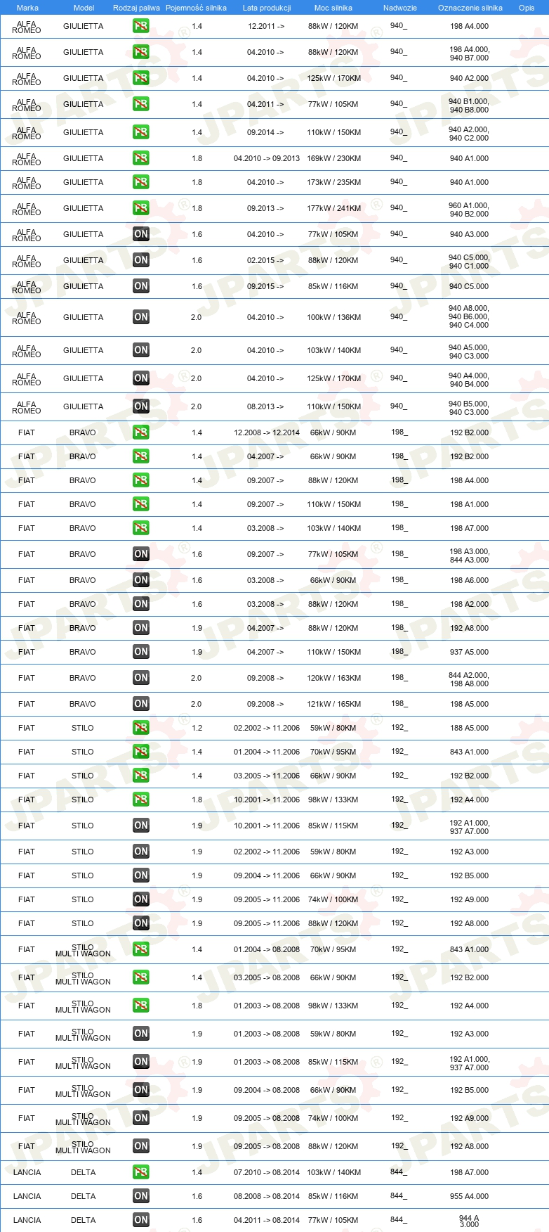Click diesel ON icon in Giulietta 02.2015 row
Screen dimensions: 549x1232
pyautogui.click(x=140, y=260)
